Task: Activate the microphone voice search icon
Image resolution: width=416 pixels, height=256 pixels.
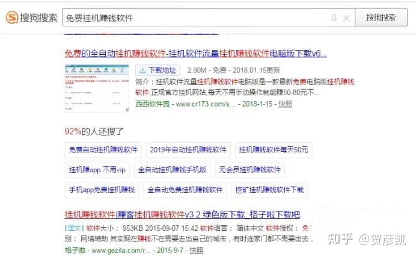Action: coord(334,18)
